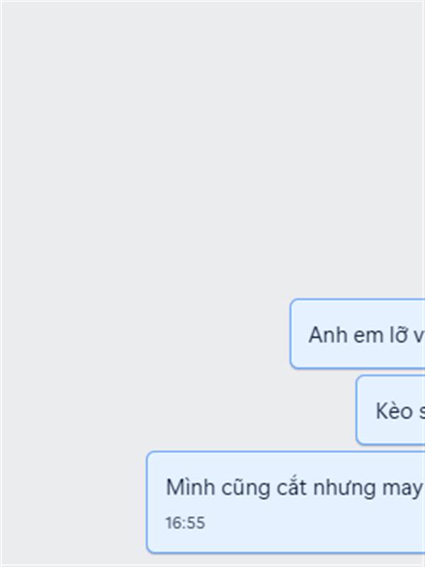Click the word "Kèo" in the second bubble
The height and width of the screenshot is (567, 425).
point(395,411)
